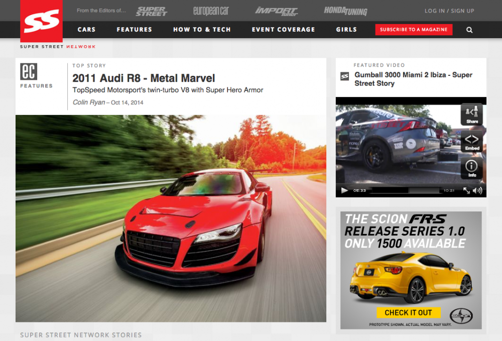Image resolution: width=502 pixels, height=341 pixels.
Task: Open the red Audi R8 story image
Action: 171,218
